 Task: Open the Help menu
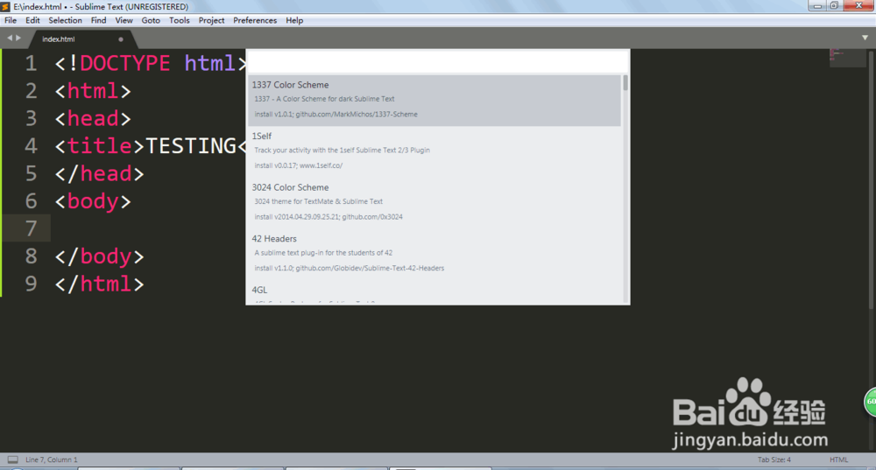coord(294,20)
